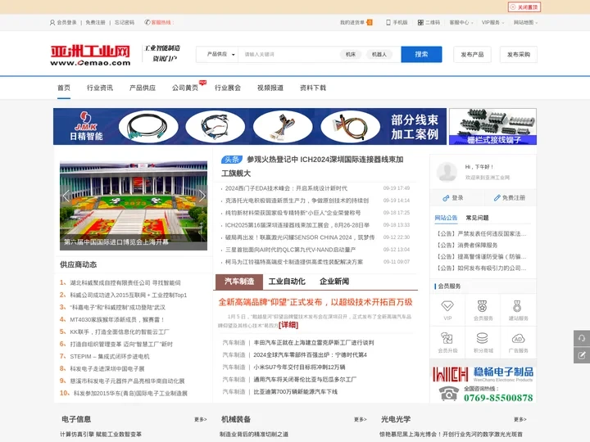The image size is (590, 442).
Task: Click the mobile version phone icon
Action: coord(388,23)
